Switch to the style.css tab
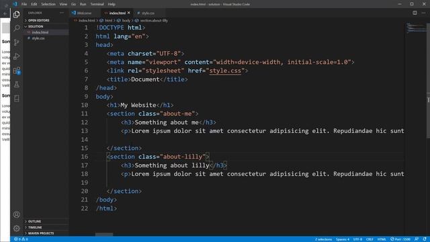The height and width of the screenshot is (242, 430). pyautogui.click(x=148, y=13)
